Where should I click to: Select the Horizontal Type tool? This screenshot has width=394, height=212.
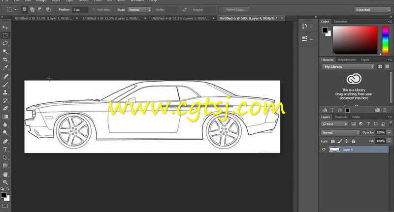pyautogui.click(x=5, y=149)
